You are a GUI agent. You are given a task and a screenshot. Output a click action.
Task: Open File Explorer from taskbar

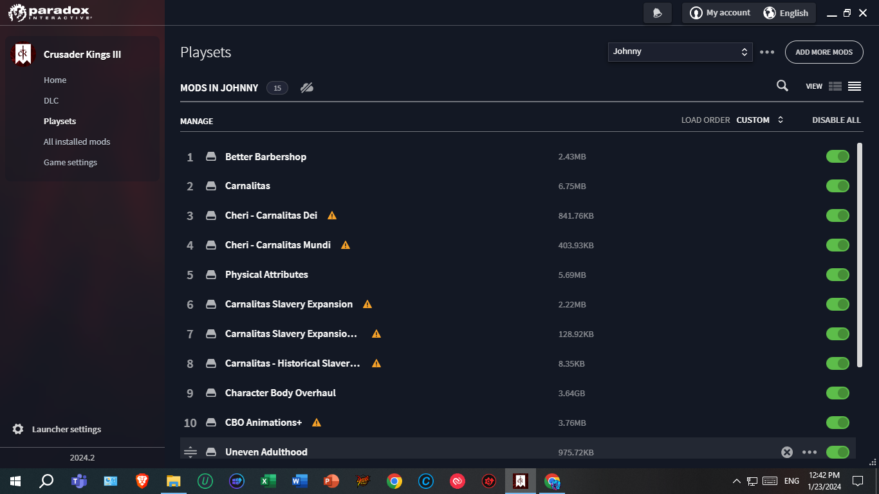pyautogui.click(x=174, y=480)
